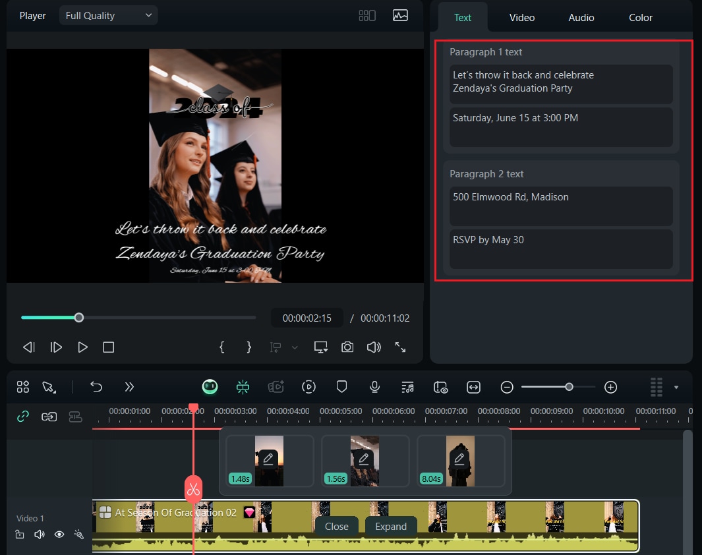Step back one frame
Viewport: 702px width, 555px height.
(29, 347)
